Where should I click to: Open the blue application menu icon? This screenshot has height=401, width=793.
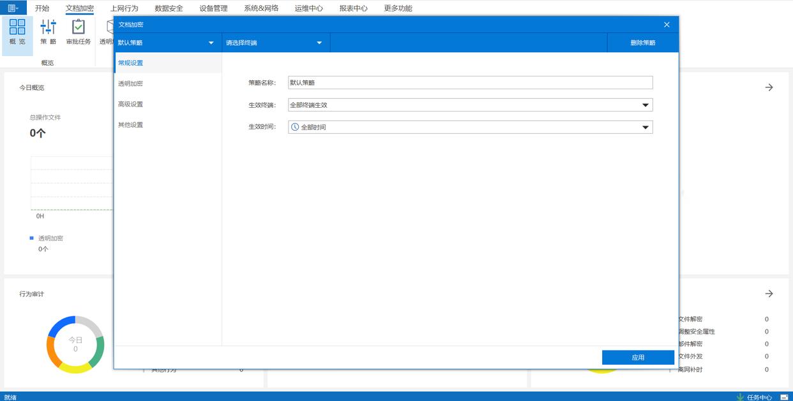(13, 8)
